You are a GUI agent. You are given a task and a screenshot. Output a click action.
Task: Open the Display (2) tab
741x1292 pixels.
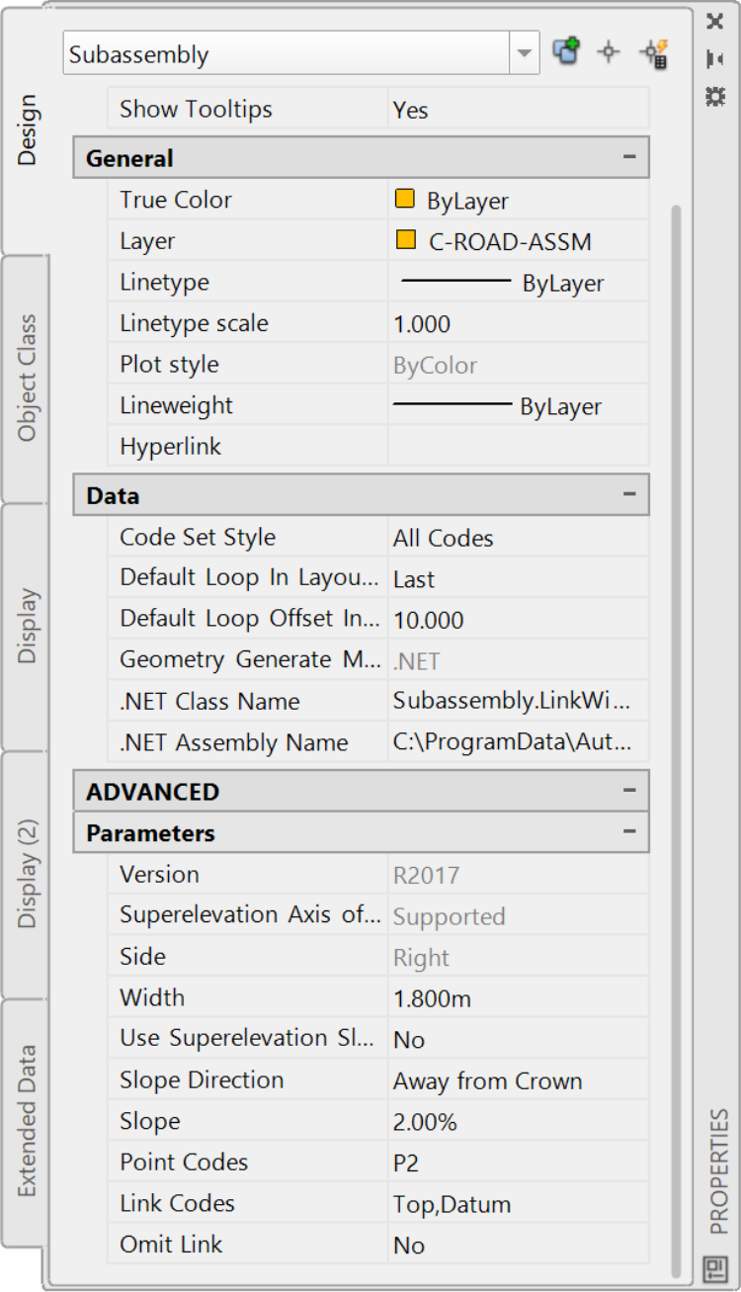coord(27,874)
